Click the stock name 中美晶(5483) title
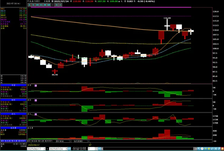The width and height of the screenshot is (224, 151). click(34, 1)
